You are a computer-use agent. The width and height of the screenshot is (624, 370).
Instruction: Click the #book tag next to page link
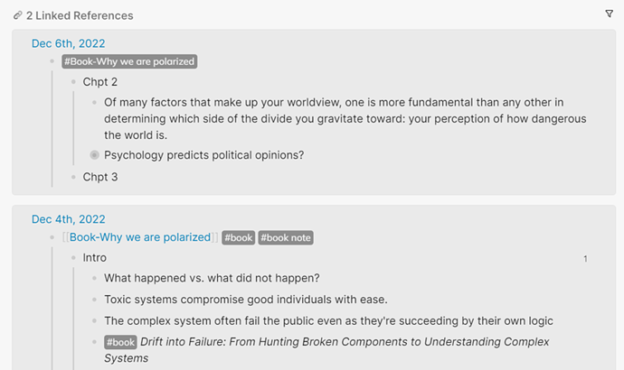(x=239, y=238)
